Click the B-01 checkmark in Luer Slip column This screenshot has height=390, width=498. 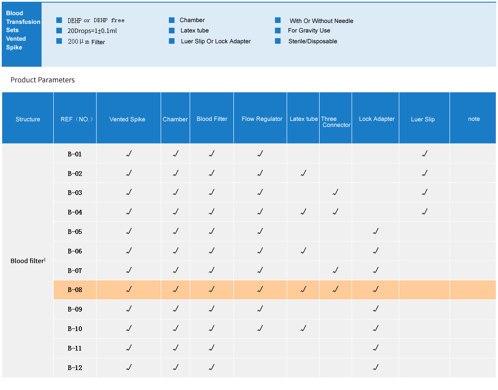point(424,154)
